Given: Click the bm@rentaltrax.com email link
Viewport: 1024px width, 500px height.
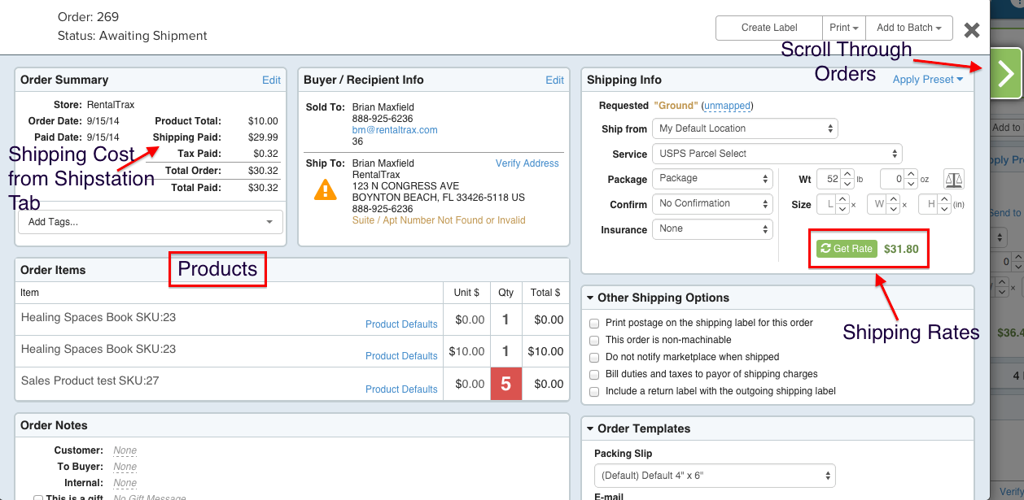Looking at the screenshot, I should (x=395, y=130).
